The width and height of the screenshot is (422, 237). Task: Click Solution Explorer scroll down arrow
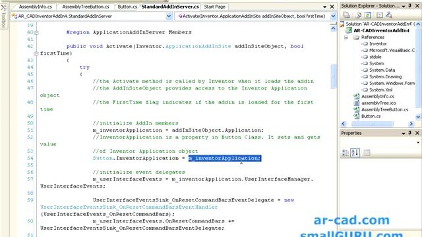pyautogui.click(x=418, y=117)
